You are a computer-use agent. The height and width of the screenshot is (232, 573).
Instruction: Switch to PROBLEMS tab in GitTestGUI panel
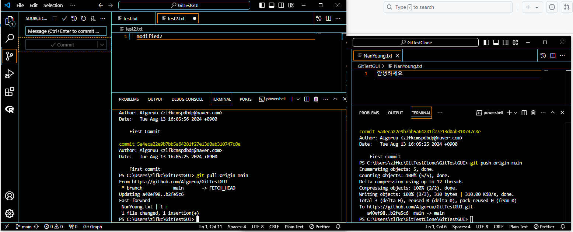tap(129, 99)
